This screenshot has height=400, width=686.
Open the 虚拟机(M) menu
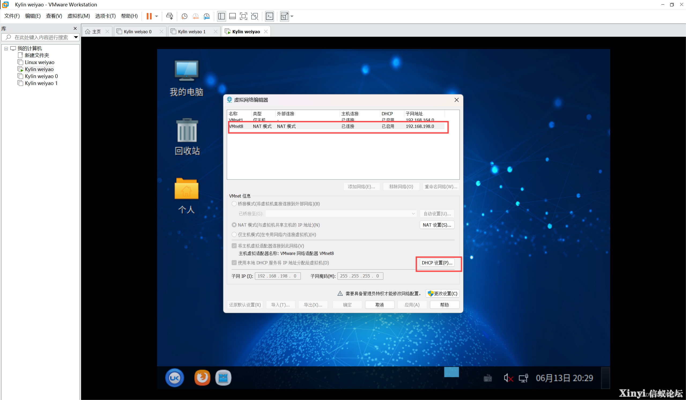[79, 16]
